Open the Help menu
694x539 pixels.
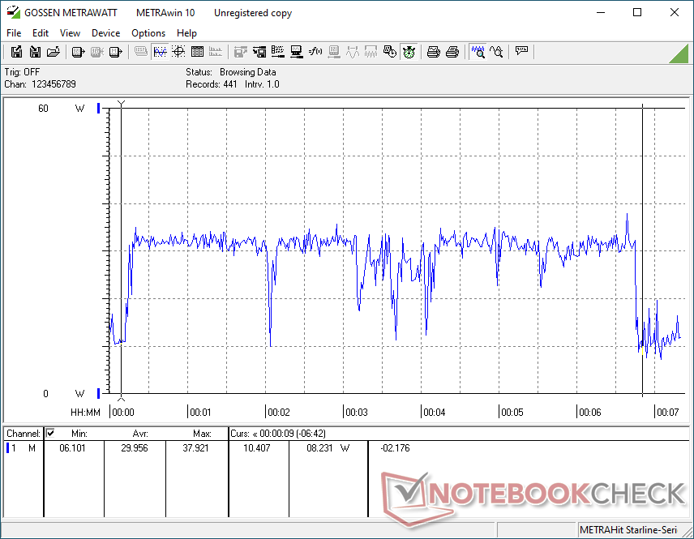pyautogui.click(x=186, y=33)
